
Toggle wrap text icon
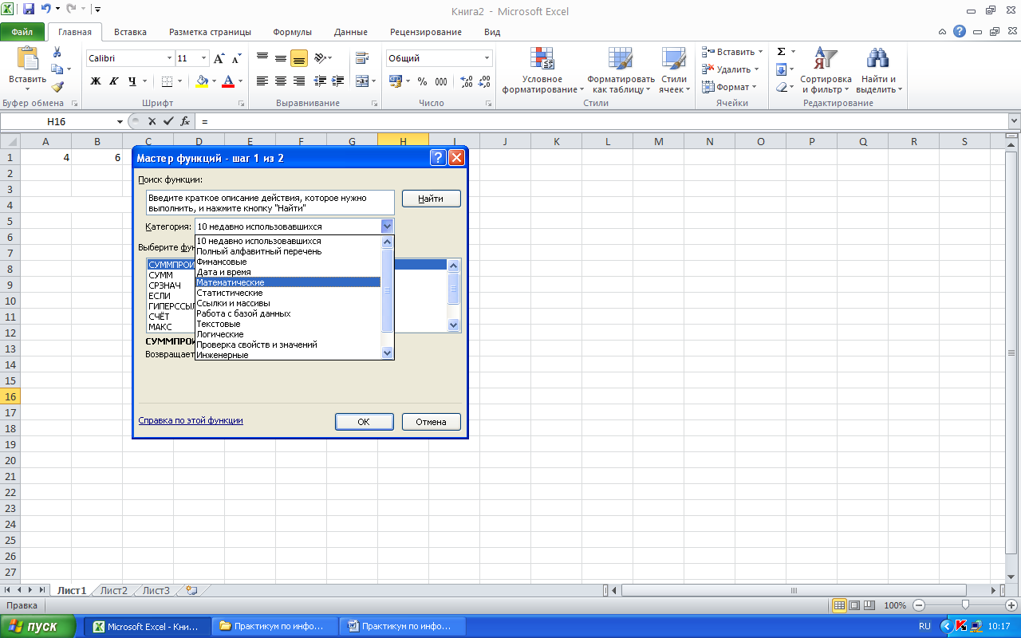click(362, 58)
